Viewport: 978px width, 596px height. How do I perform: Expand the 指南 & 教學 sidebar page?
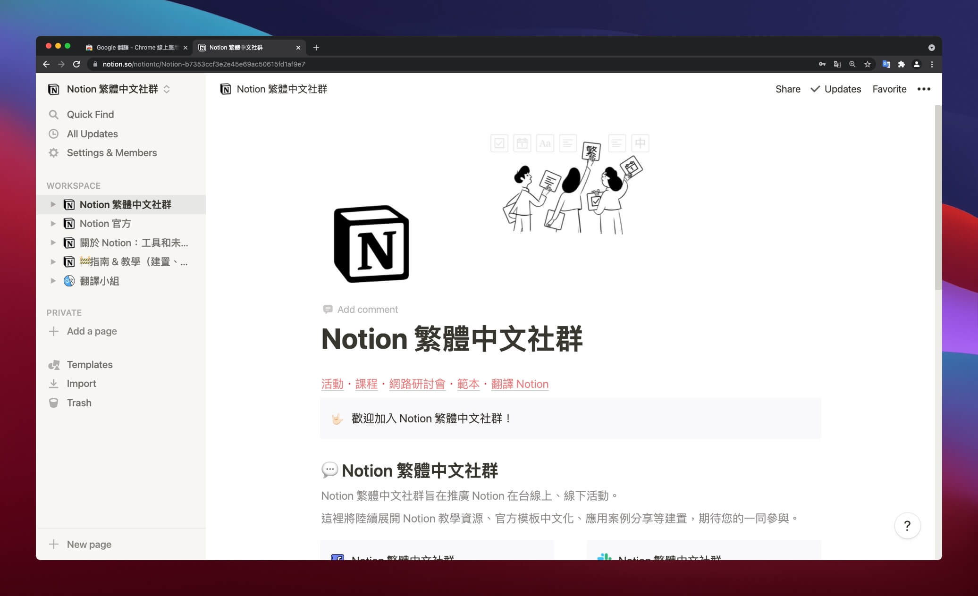53,262
